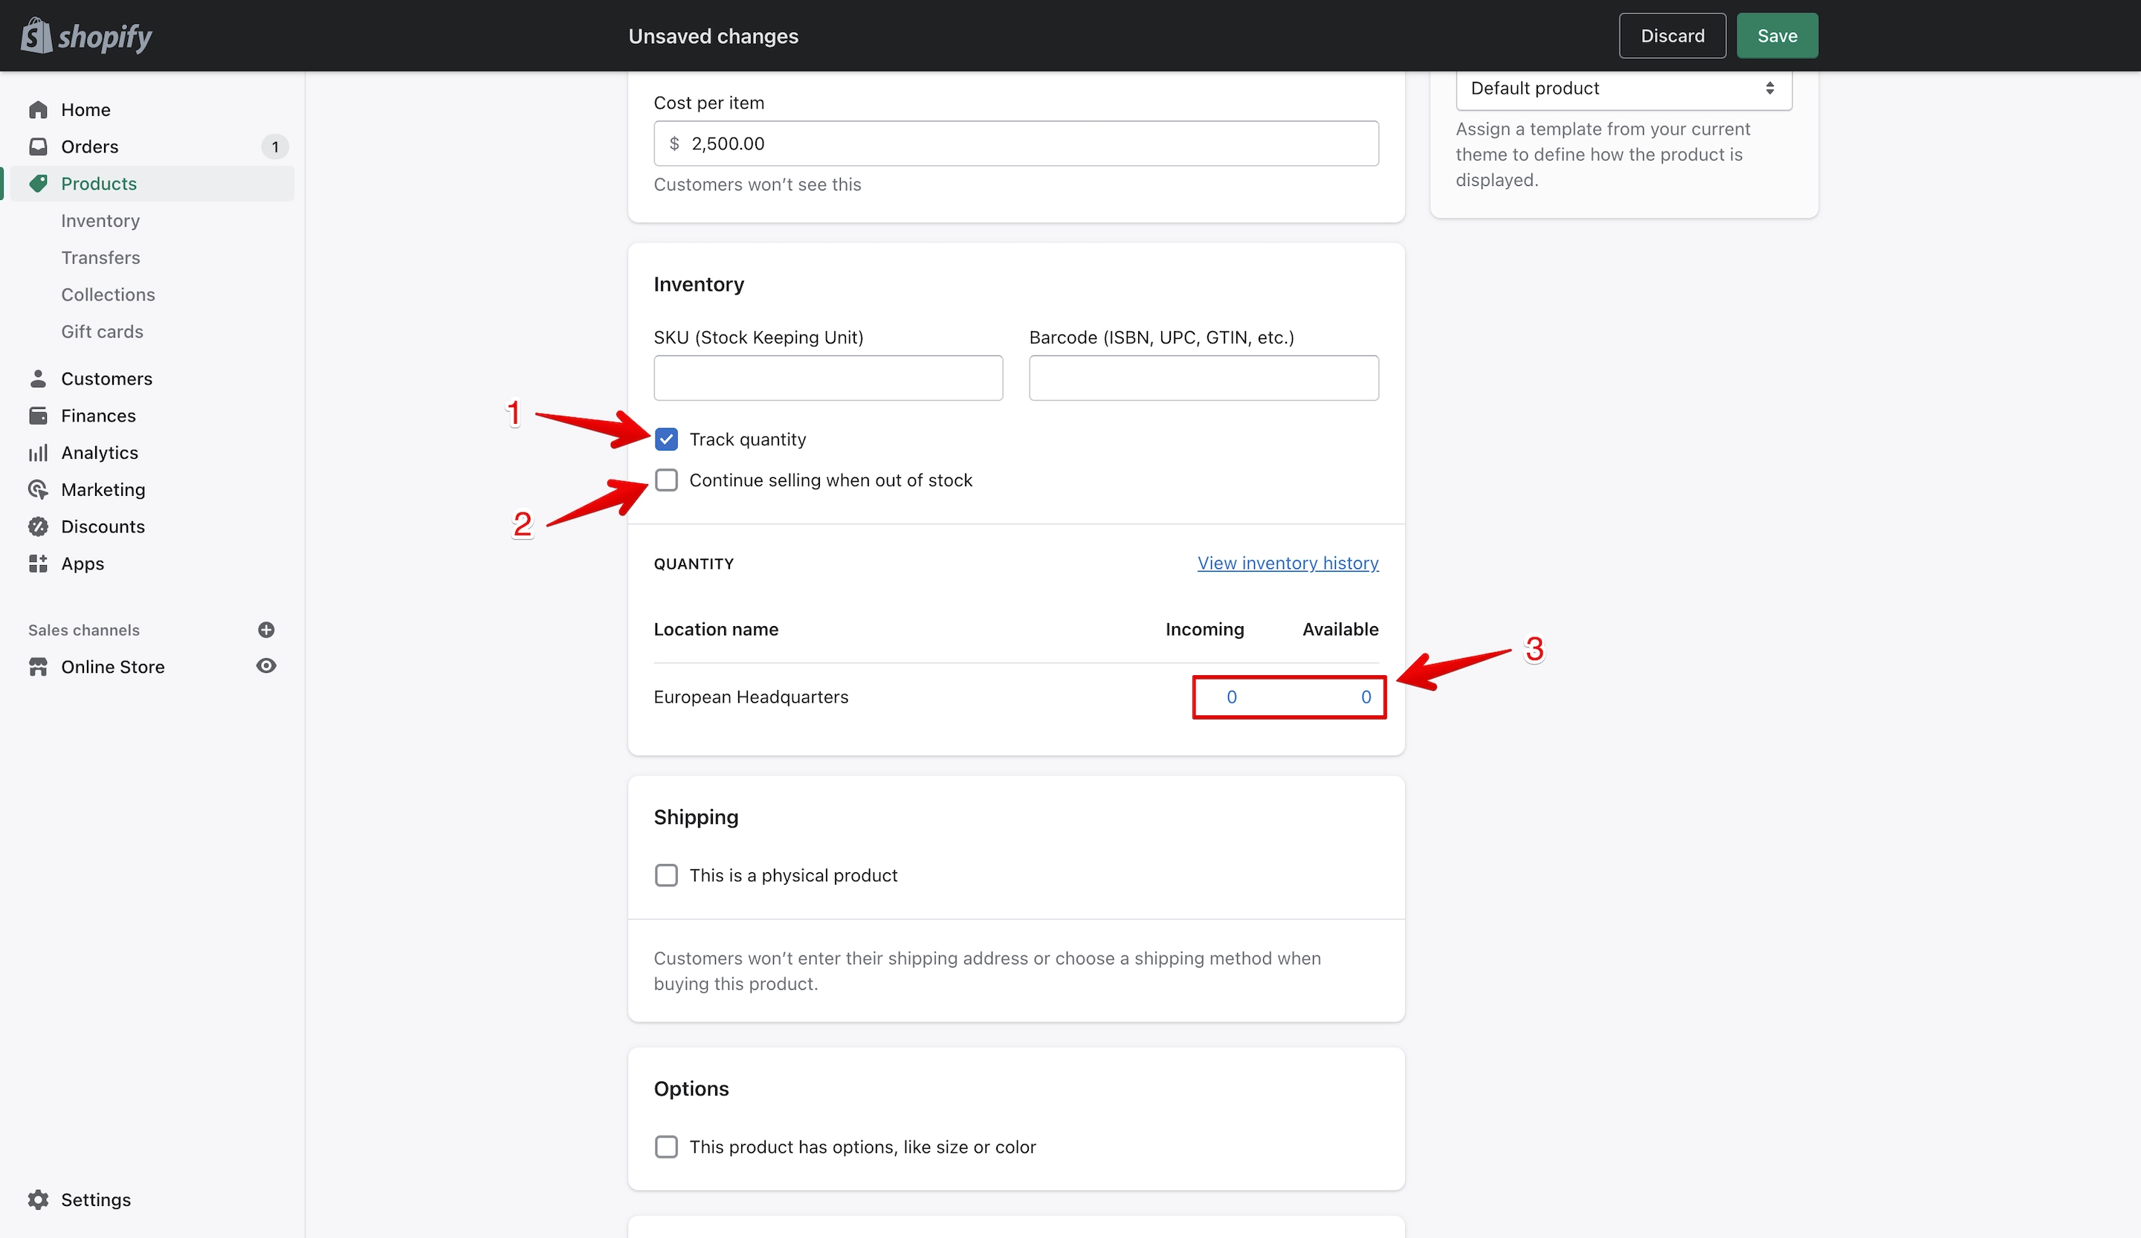2141x1238 pixels.
Task: Click the Analytics bar chart icon
Action: point(38,453)
